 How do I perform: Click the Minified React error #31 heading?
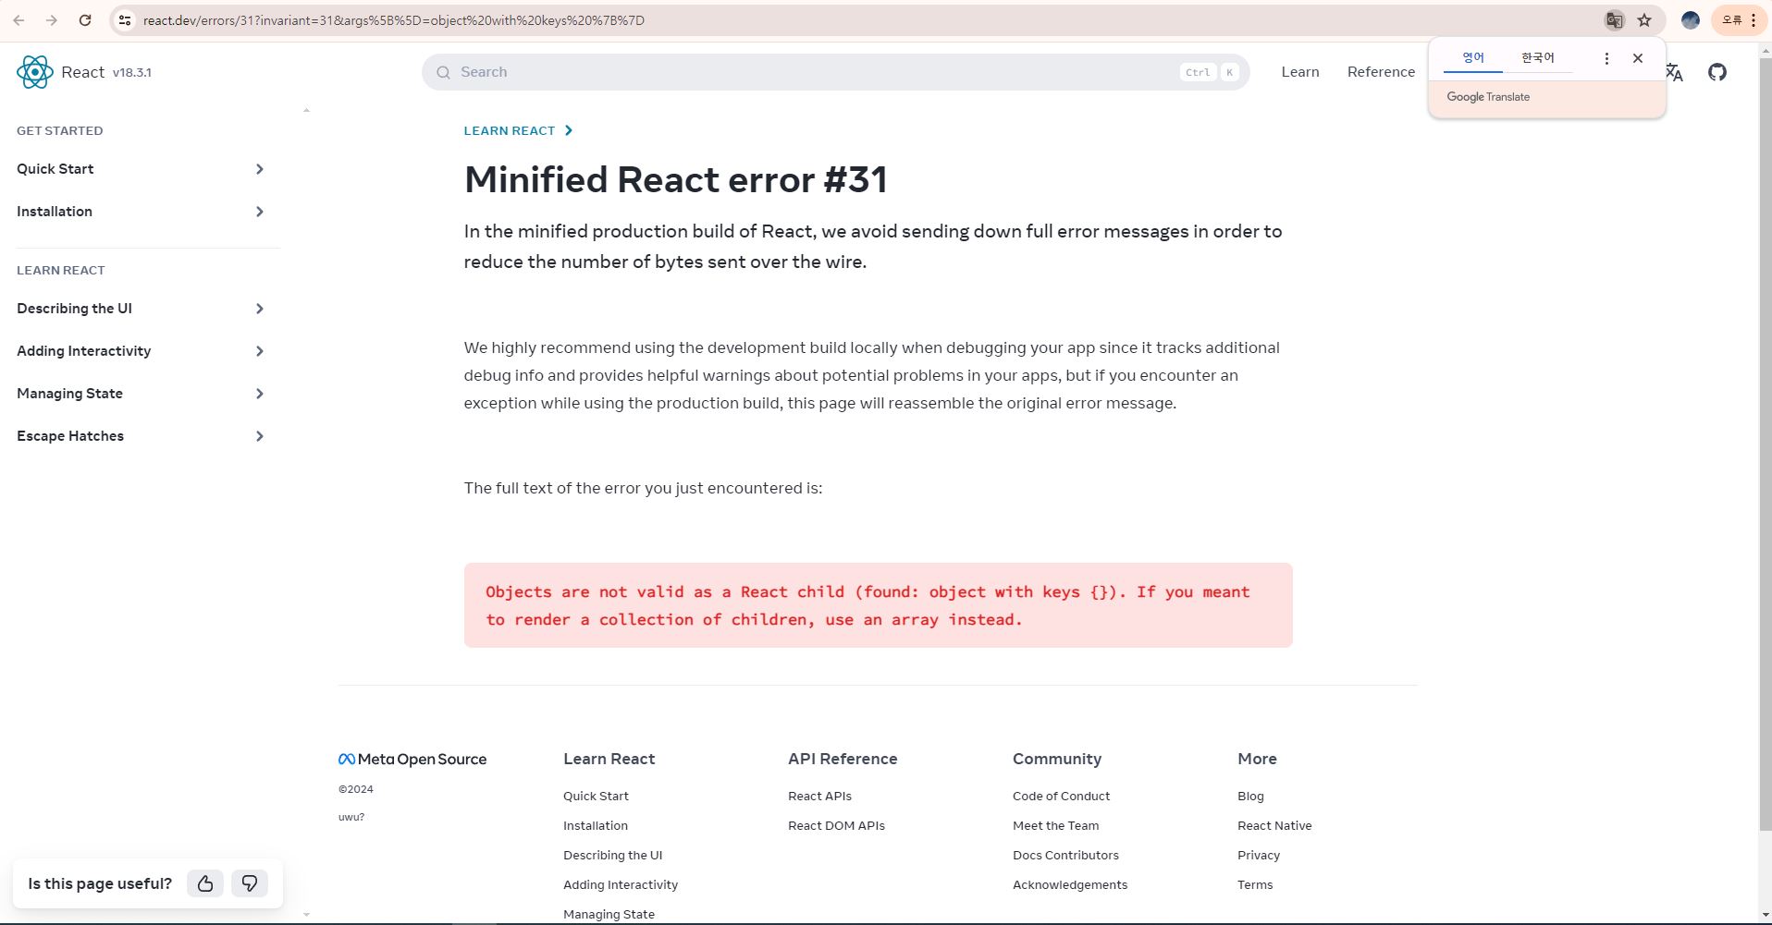click(676, 179)
